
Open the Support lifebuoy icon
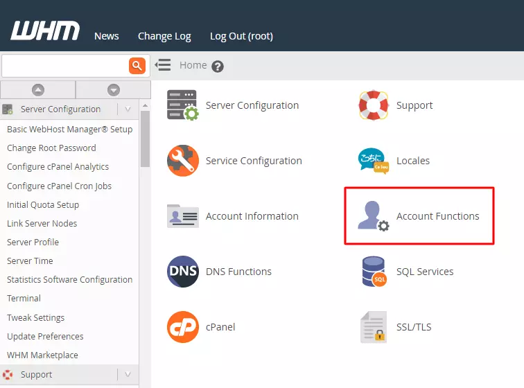pos(374,105)
